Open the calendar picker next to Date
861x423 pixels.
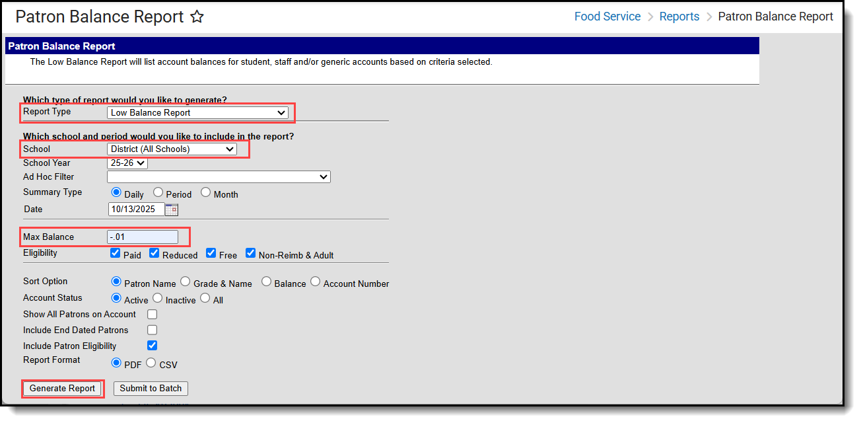tap(172, 210)
